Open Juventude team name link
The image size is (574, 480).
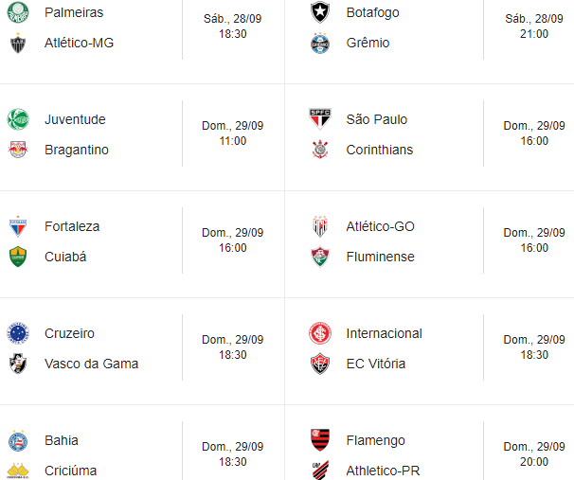[x=75, y=119]
